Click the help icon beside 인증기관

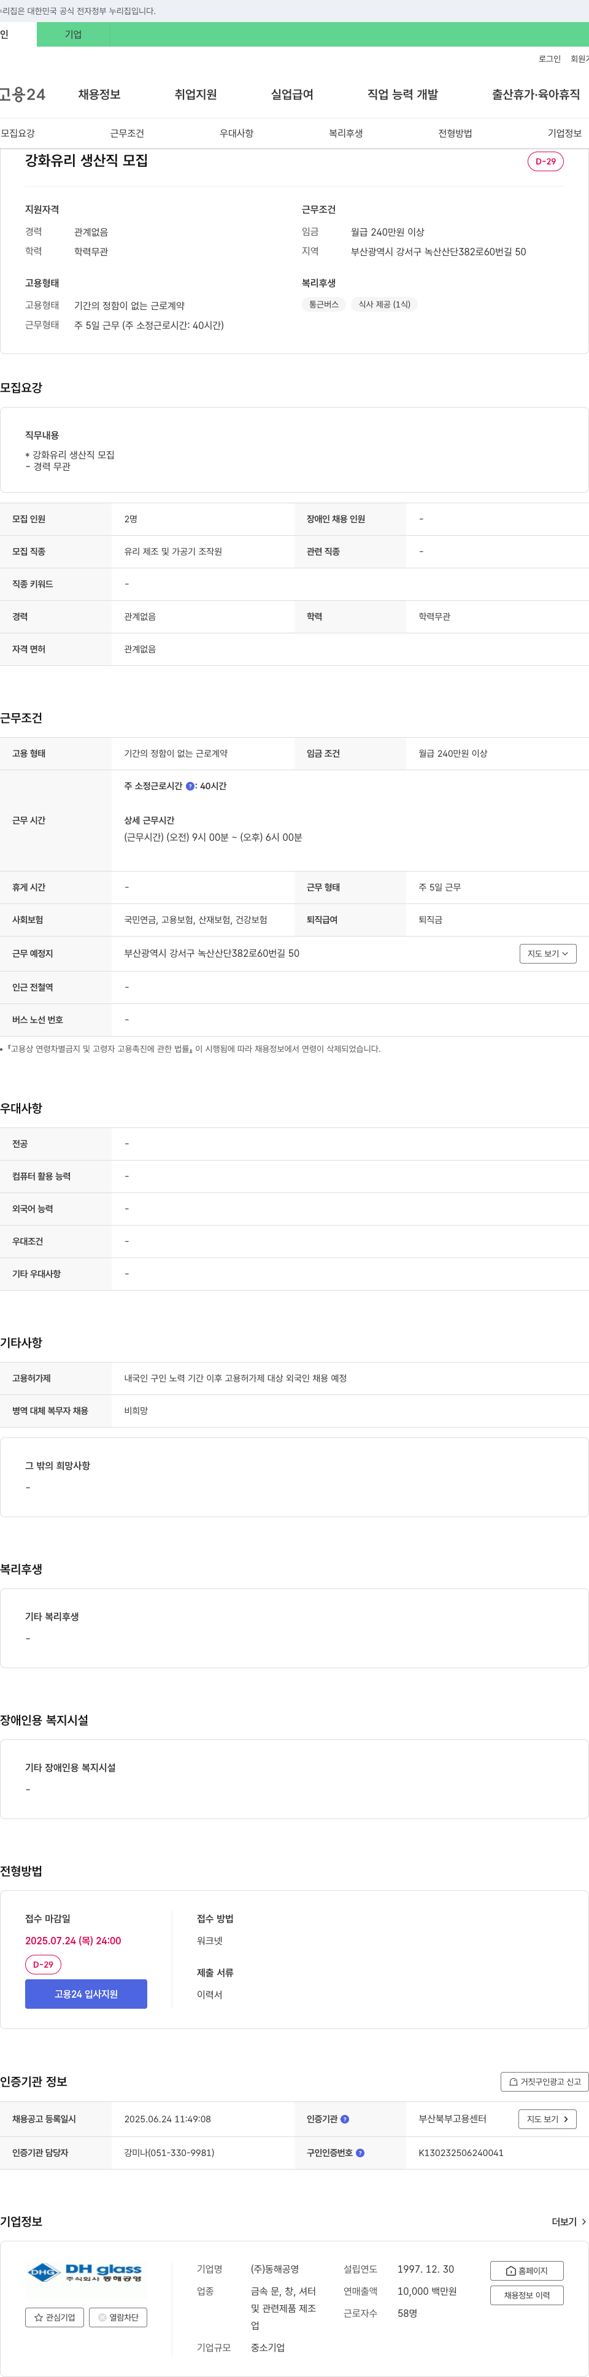pyautogui.click(x=345, y=2120)
